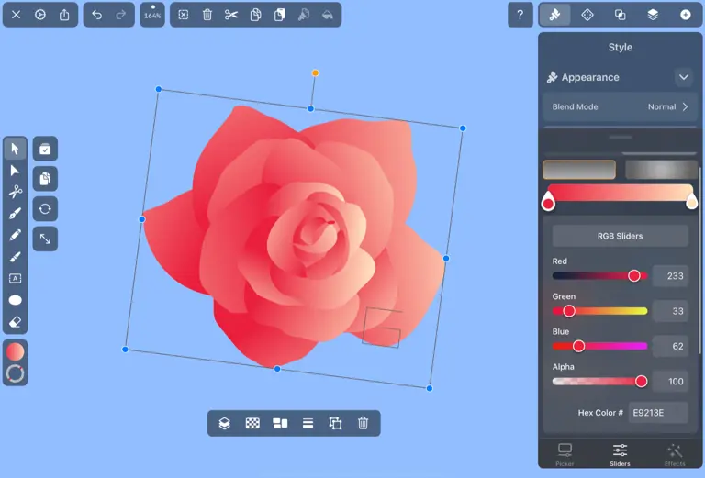Viewport: 705px width, 478px height.
Task: Open the Style panel brush tab
Action: click(x=554, y=15)
